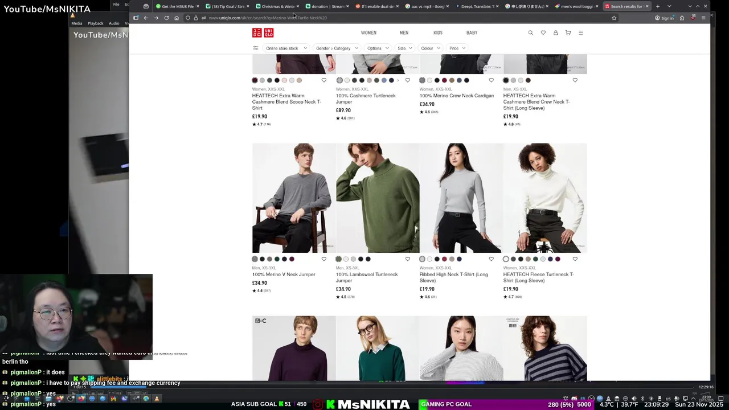
Task: Expand the Colour filter dropdown
Action: [x=431, y=48]
